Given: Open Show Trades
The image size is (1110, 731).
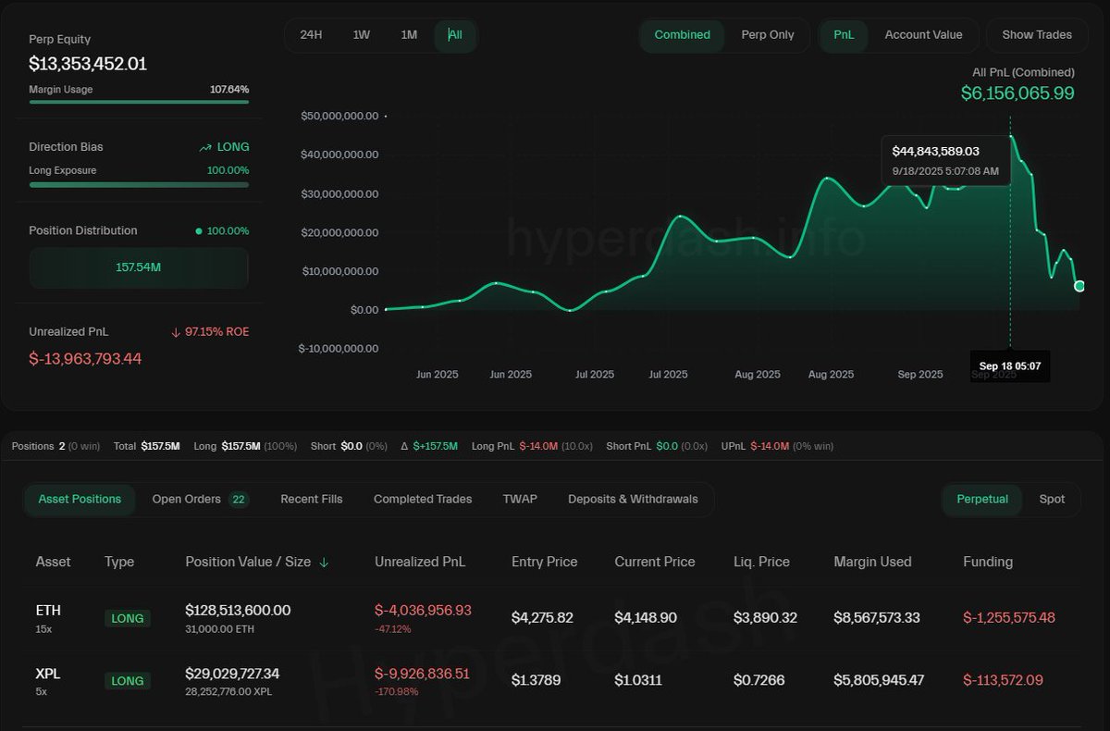Looking at the screenshot, I should tap(1036, 34).
